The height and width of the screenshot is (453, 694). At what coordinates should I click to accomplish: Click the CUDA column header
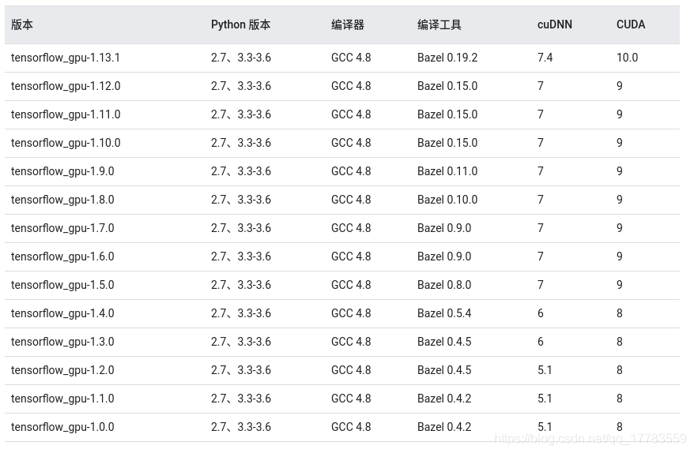(x=631, y=24)
